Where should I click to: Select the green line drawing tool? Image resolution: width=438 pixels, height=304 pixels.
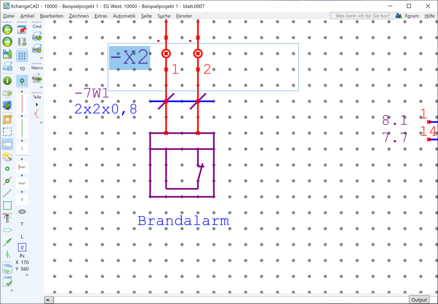[x=7, y=193]
